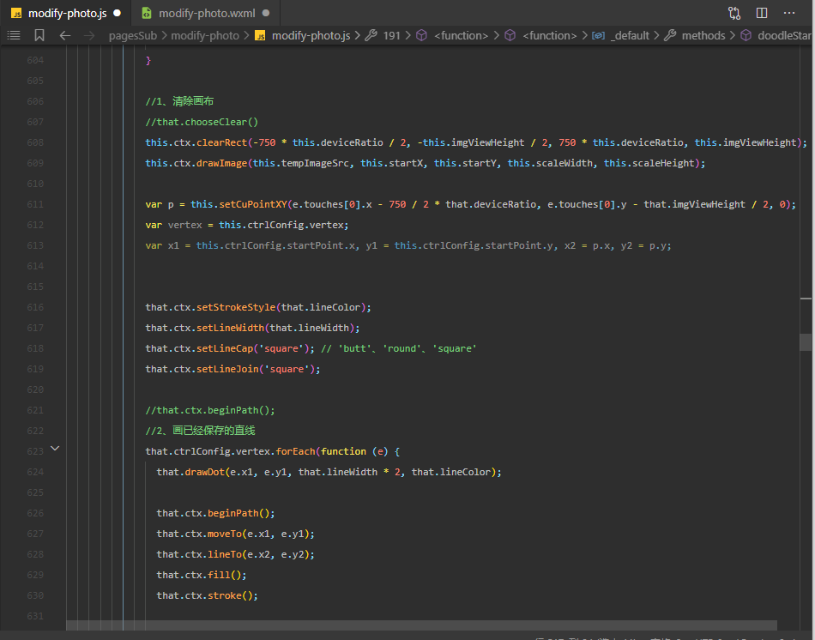Click line number 624 in gutter
815x640 pixels.
tap(35, 472)
